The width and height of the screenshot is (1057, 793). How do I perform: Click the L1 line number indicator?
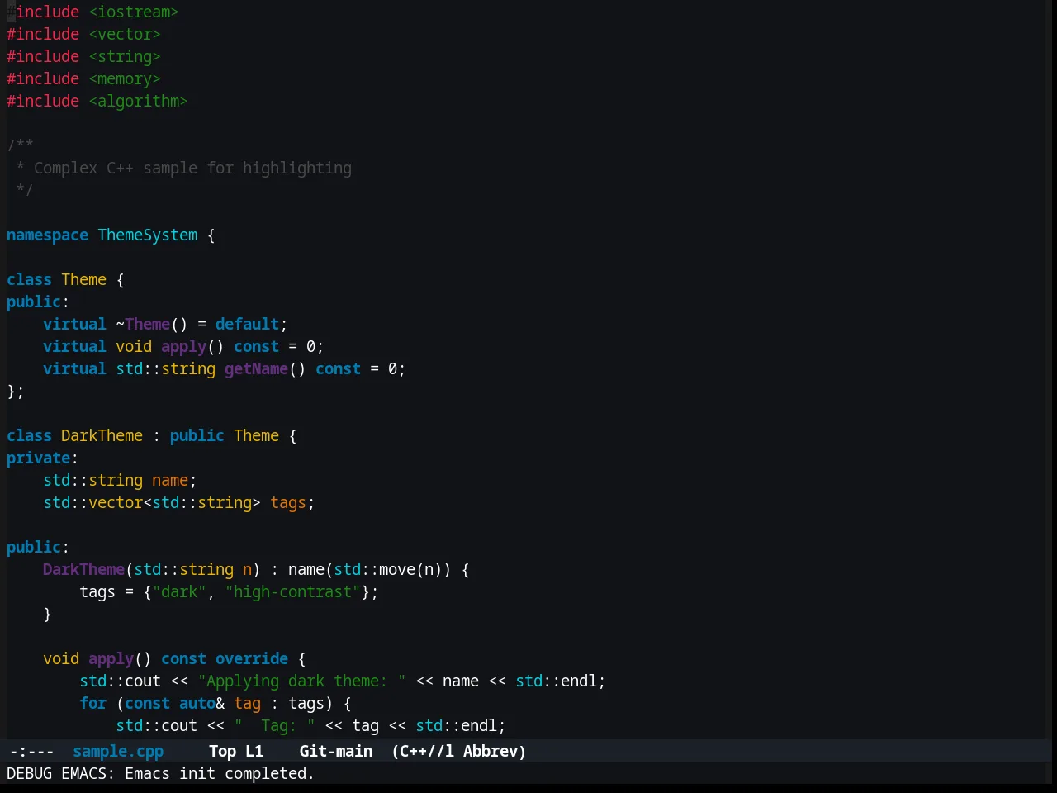[x=254, y=751]
